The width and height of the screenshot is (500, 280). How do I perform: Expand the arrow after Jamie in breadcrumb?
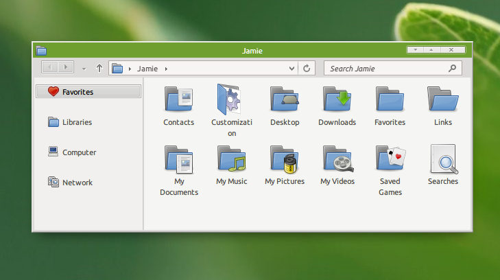coord(166,69)
